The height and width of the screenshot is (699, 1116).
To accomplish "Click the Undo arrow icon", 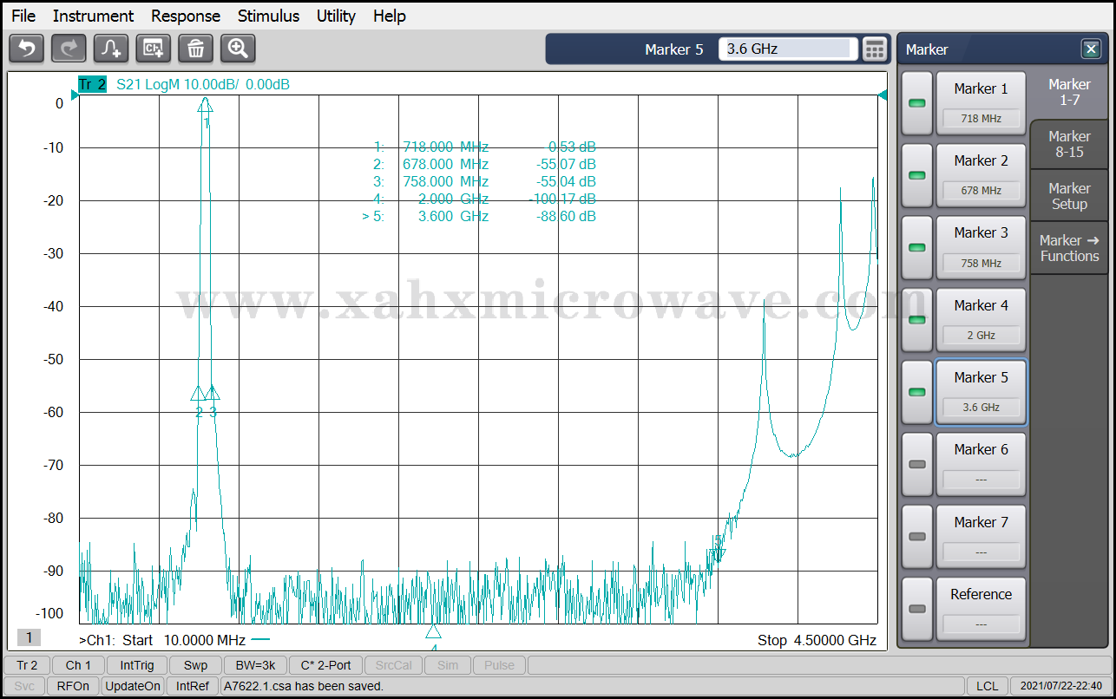I will 26,49.
